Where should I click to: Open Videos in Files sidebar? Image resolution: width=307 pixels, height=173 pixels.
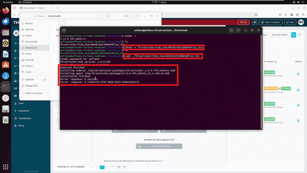pos(34,66)
